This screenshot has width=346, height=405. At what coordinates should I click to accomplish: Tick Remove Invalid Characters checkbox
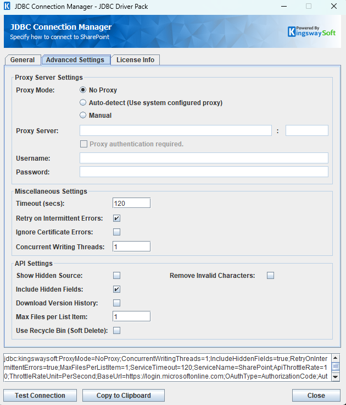click(x=270, y=275)
